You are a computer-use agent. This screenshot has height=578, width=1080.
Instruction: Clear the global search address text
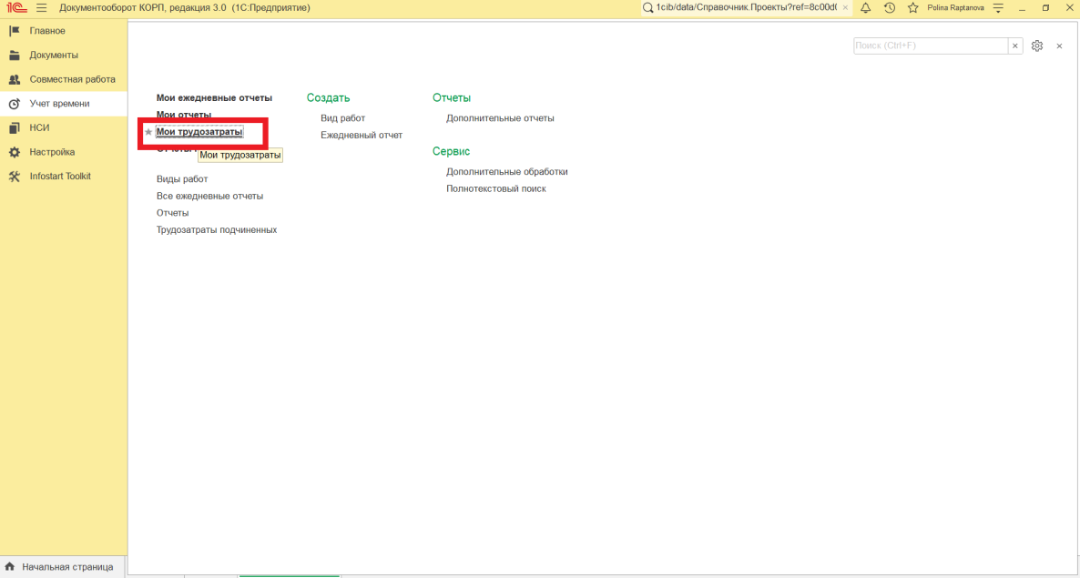845,8
